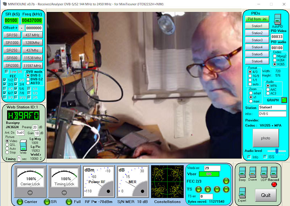Screen dimensions: 290x206
Task: Select DVB-S2 mode radio button
Action: pos(29,79)
